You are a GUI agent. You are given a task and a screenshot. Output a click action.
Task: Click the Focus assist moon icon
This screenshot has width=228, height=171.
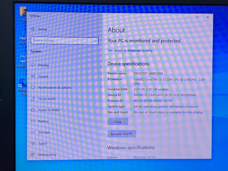(33, 99)
